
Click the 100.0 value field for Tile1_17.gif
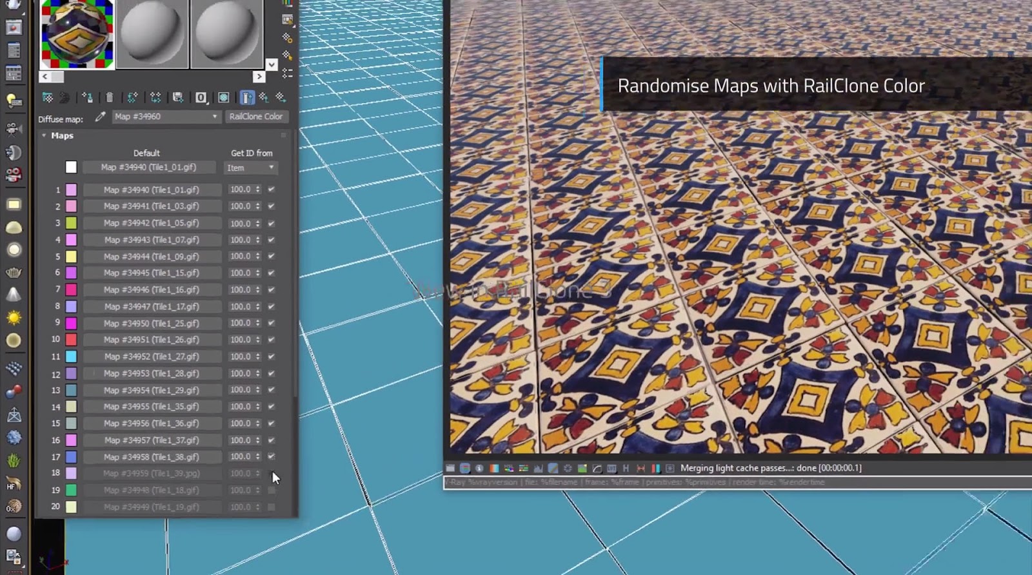coord(241,307)
